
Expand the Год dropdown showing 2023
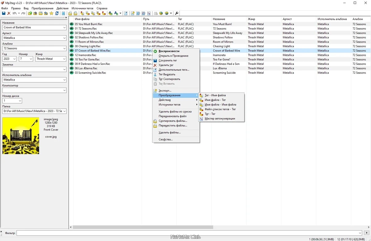(x=15, y=59)
